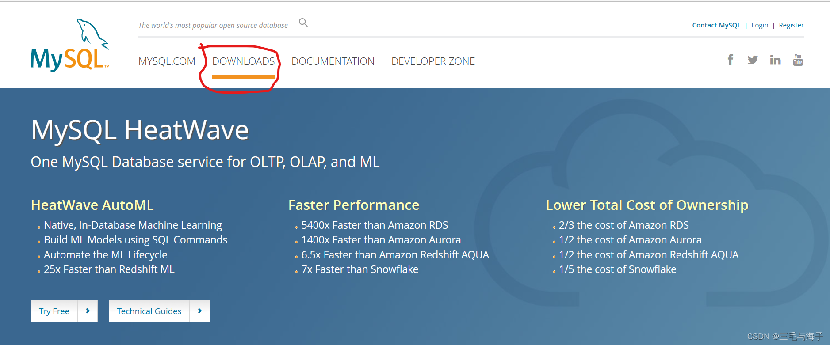Click '5400x Faster than Amazon RDS'
Screen dimensions: 830x345
point(375,225)
